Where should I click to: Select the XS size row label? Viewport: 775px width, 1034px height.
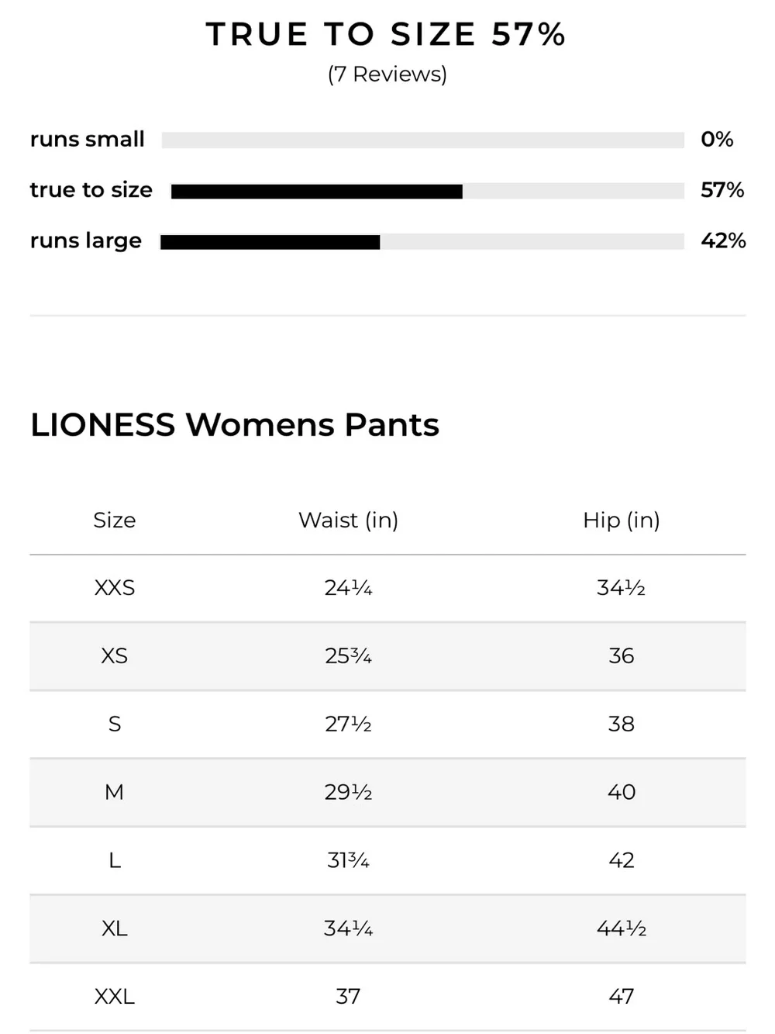tap(115, 656)
